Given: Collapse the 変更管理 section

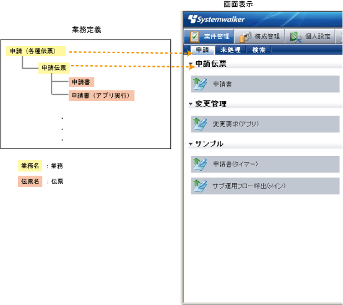Looking at the screenshot, I should click(x=191, y=104).
